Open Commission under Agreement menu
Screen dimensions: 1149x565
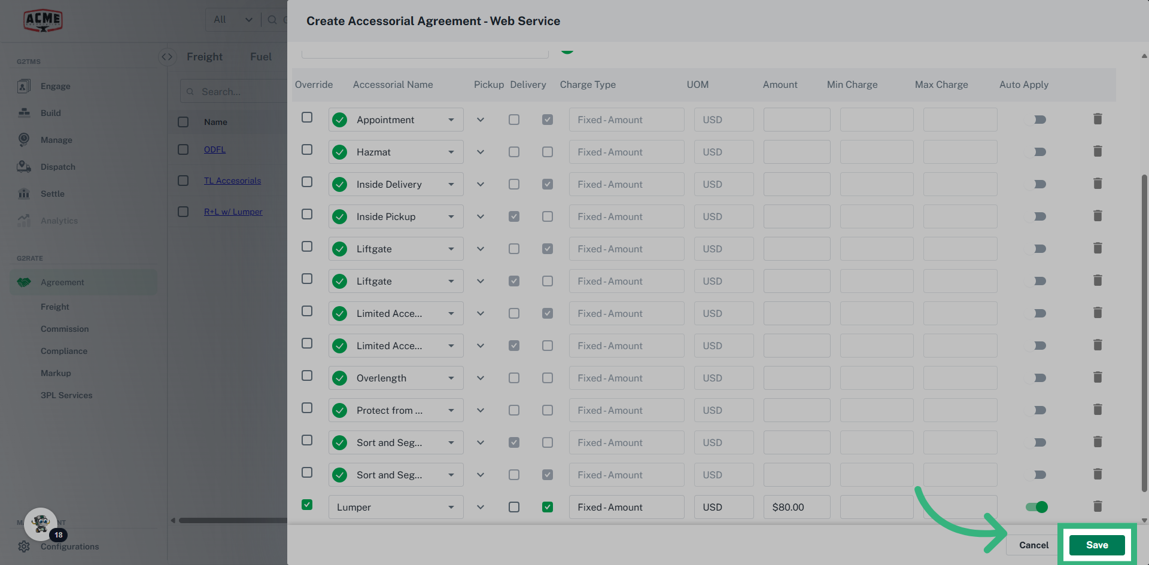tap(65, 329)
